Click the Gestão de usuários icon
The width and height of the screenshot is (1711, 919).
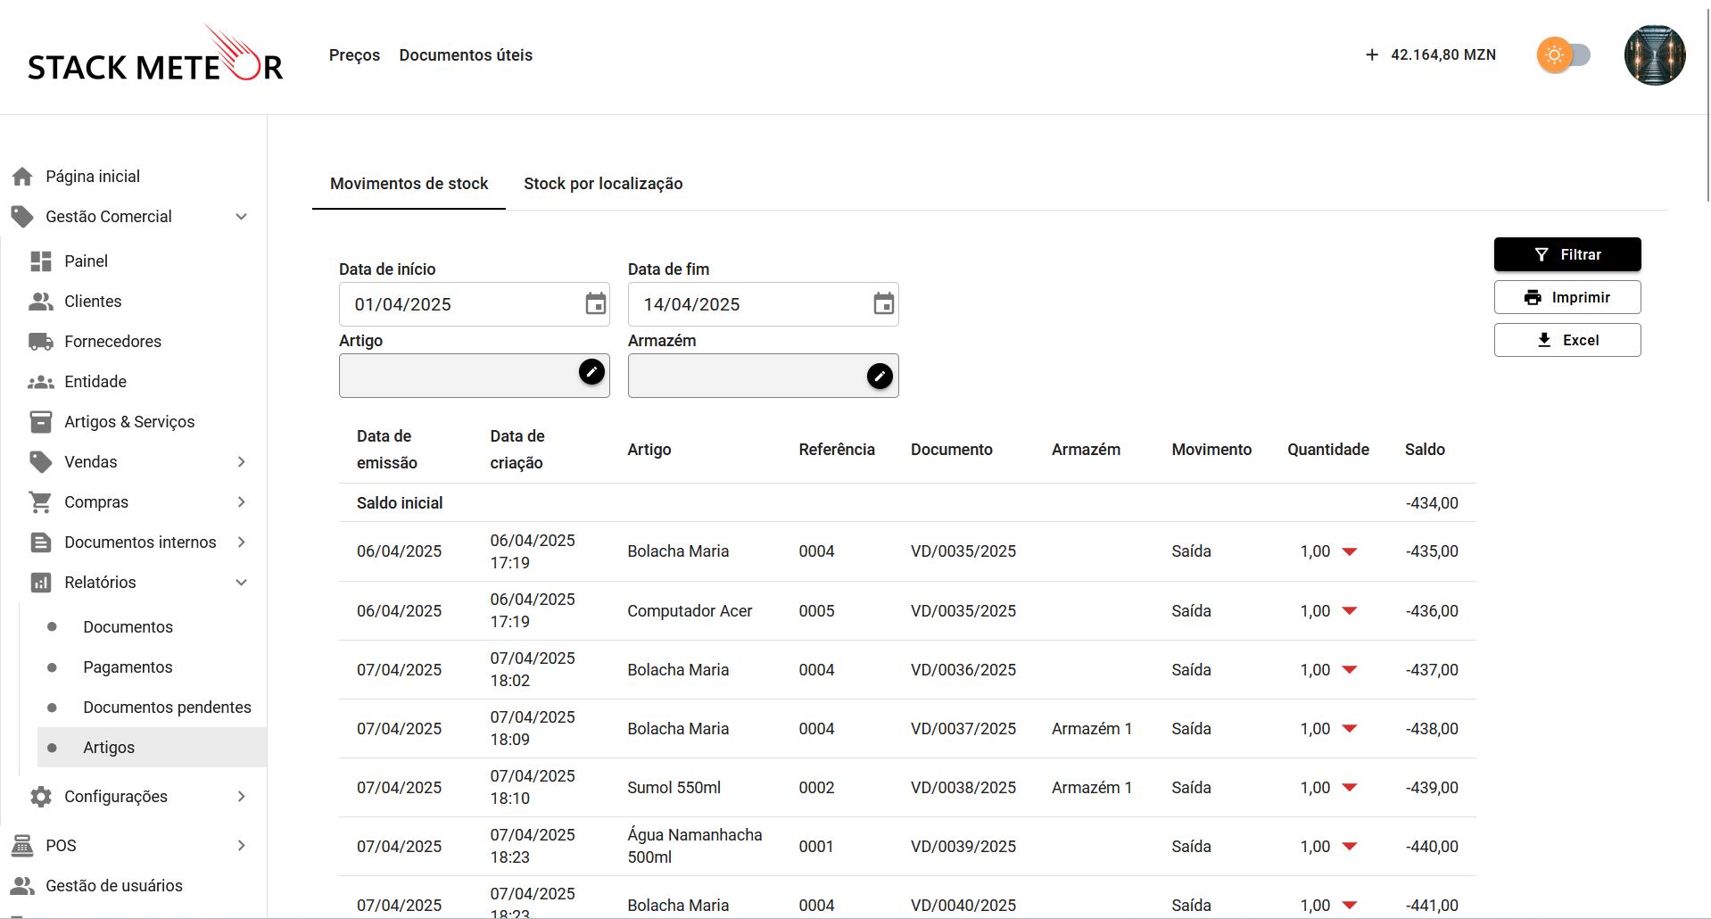point(22,886)
